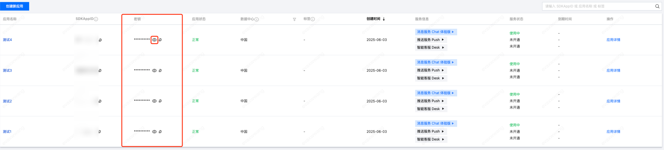Open 应用详情 for 测试1
Screen dimensions: 664x150
pos(613,132)
